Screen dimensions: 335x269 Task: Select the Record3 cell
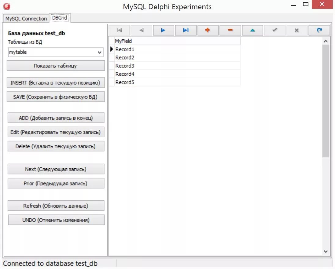[177, 66]
